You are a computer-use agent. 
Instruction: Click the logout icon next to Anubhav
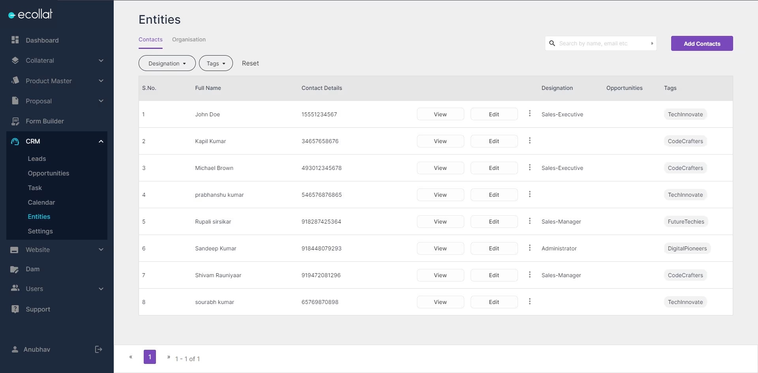pos(98,349)
